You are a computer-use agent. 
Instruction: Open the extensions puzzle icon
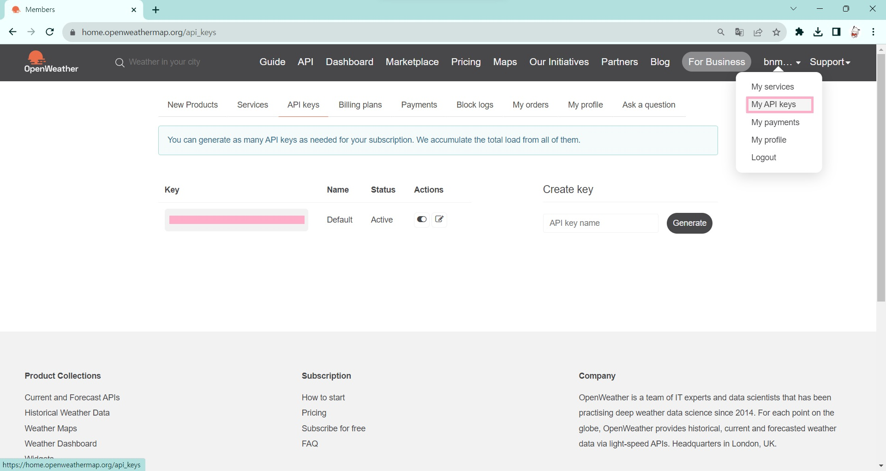pyautogui.click(x=799, y=32)
